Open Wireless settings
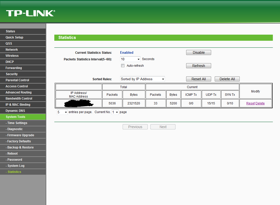The height and width of the screenshot is (205, 280). pyautogui.click(x=23, y=56)
